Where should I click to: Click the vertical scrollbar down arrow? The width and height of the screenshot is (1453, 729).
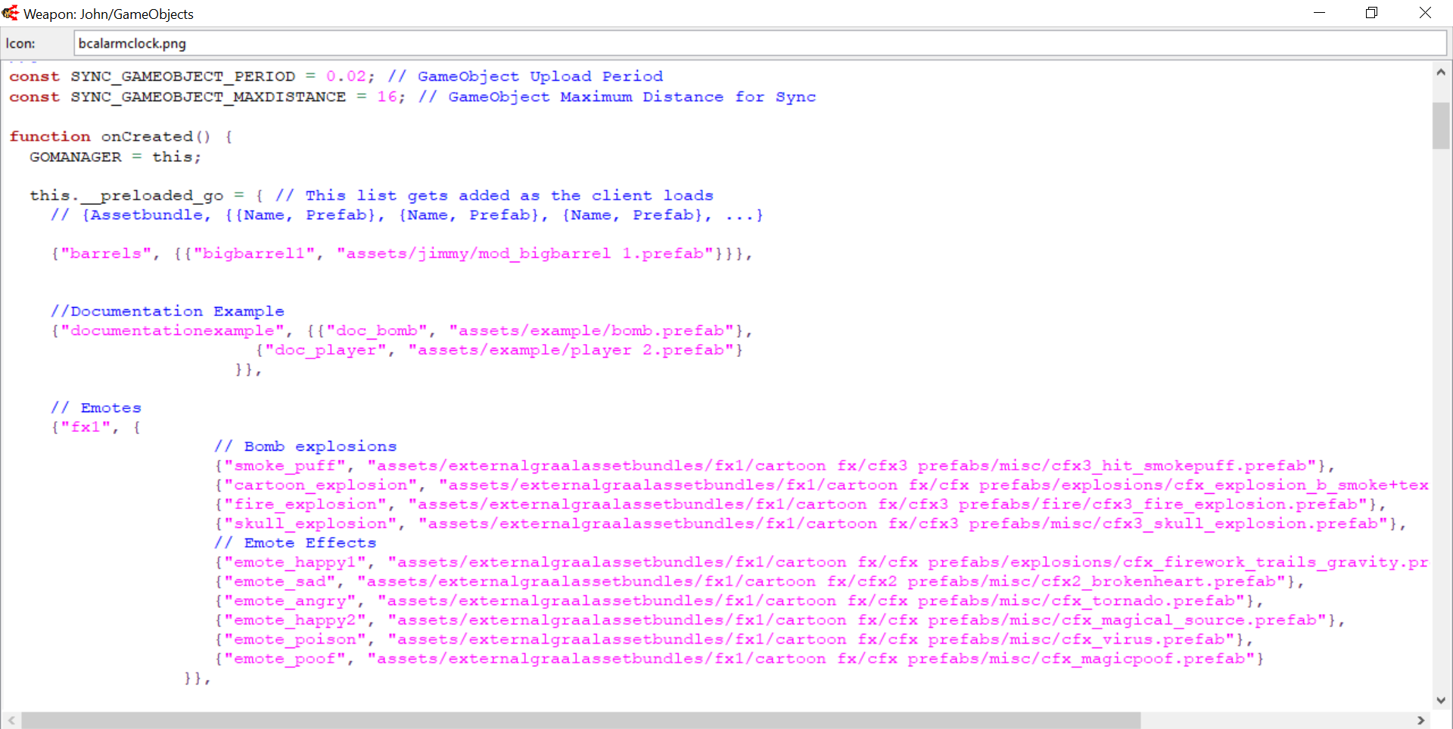click(1441, 700)
